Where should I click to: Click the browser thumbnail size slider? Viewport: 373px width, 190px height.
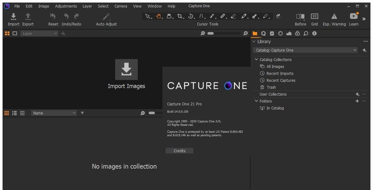(155, 113)
